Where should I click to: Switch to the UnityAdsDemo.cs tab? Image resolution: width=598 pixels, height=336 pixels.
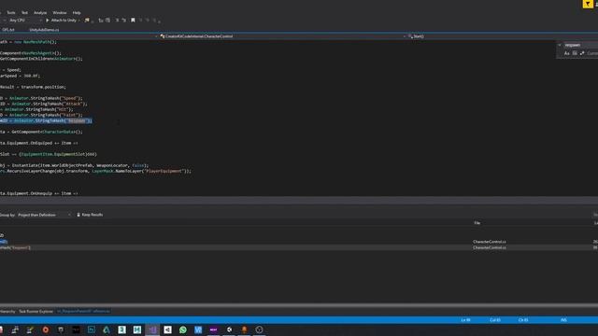[x=44, y=30]
